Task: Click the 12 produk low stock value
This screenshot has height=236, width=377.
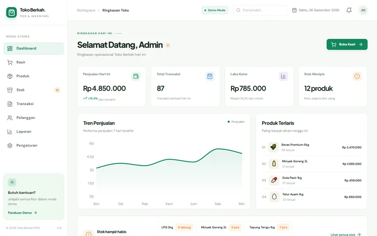Action: (319, 89)
